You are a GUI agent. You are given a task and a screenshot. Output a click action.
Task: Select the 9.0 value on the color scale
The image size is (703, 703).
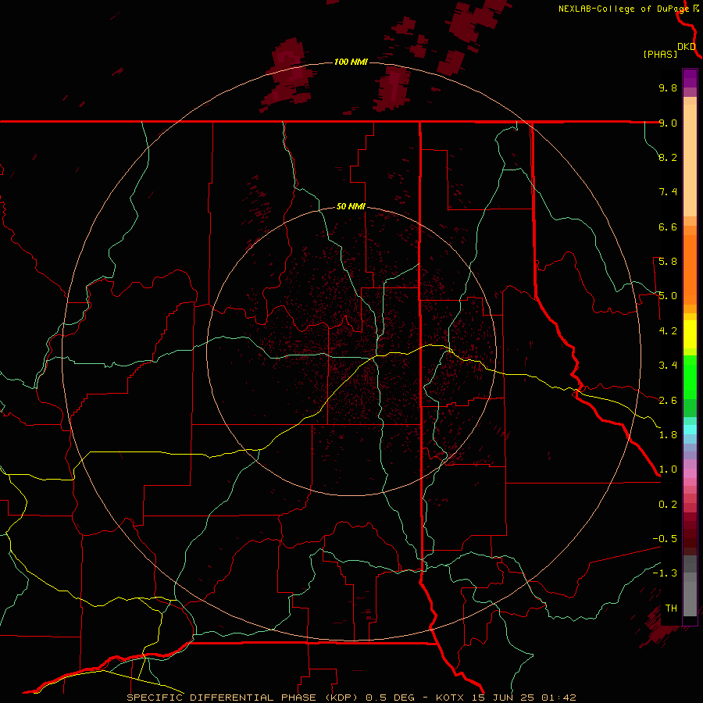[x=668, y=123]
